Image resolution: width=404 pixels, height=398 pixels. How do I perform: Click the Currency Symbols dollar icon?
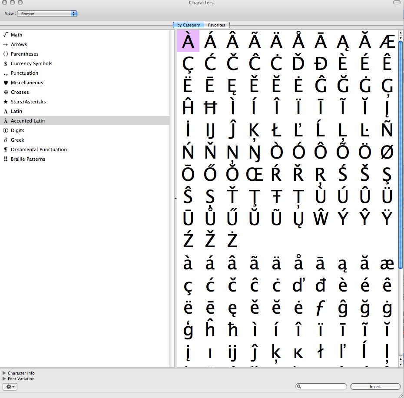pyautogui.click(x=6, y=63)
